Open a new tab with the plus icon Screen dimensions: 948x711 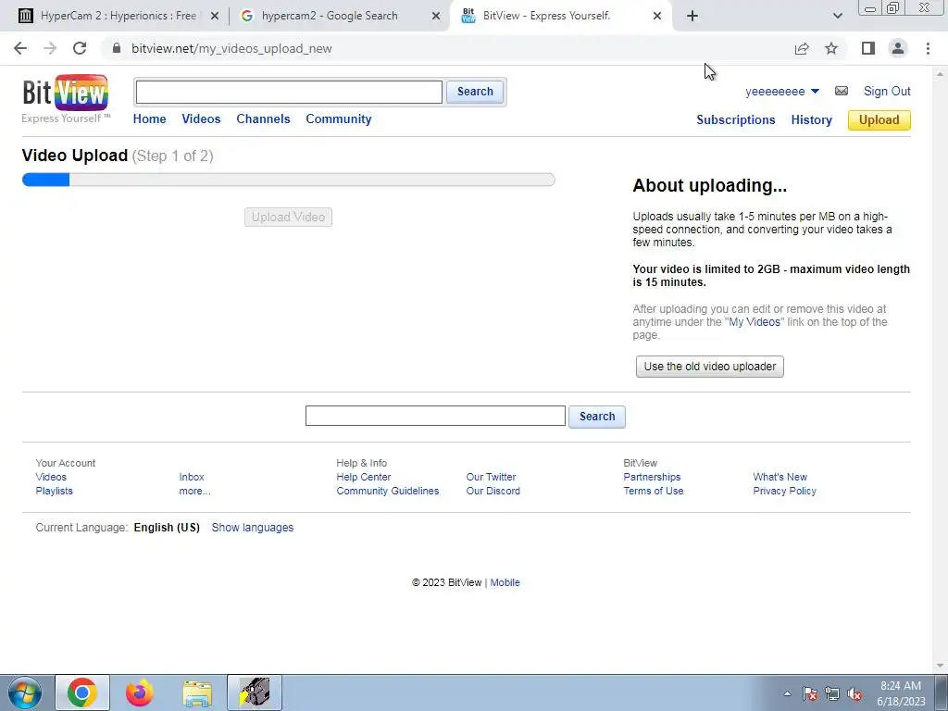click(x=692, y=16)
